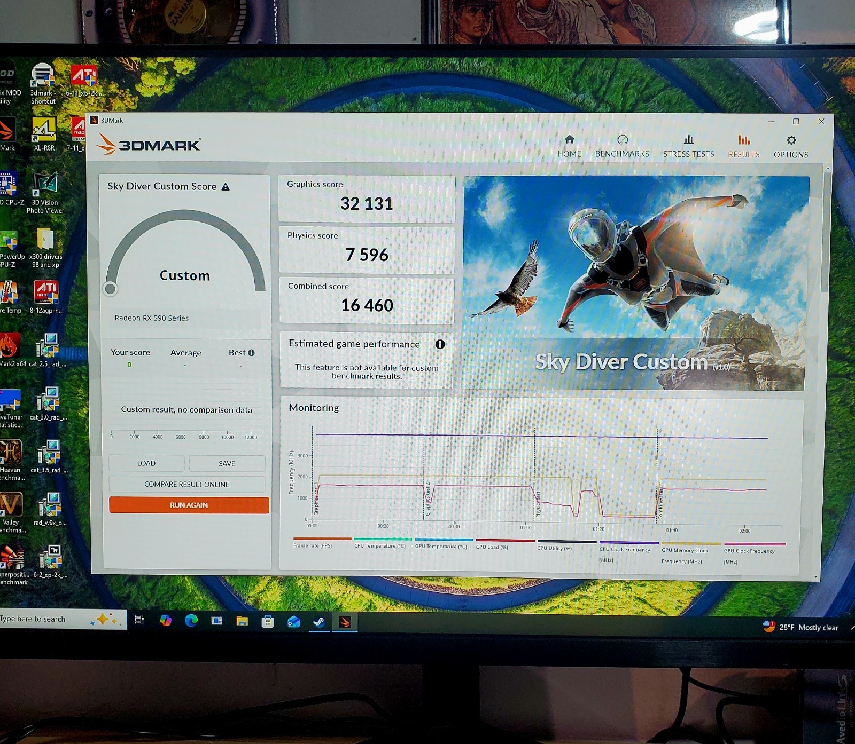The height and width of the screenshot is (744, 855).
Task: Open the Options tab
Action: 791,146
